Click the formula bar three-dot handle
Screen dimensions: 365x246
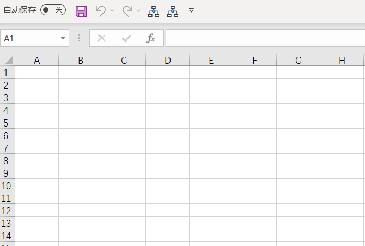79,38
